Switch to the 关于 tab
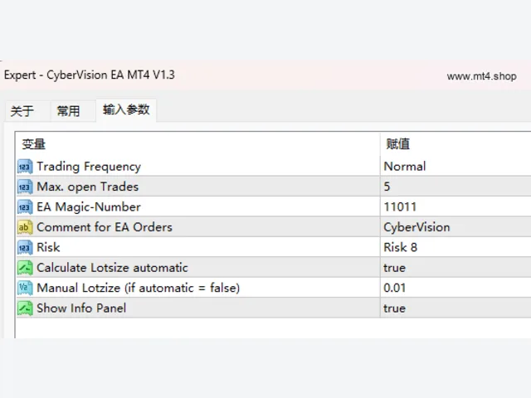The height and width of the screenshot is (398, 531). (22, 111)
